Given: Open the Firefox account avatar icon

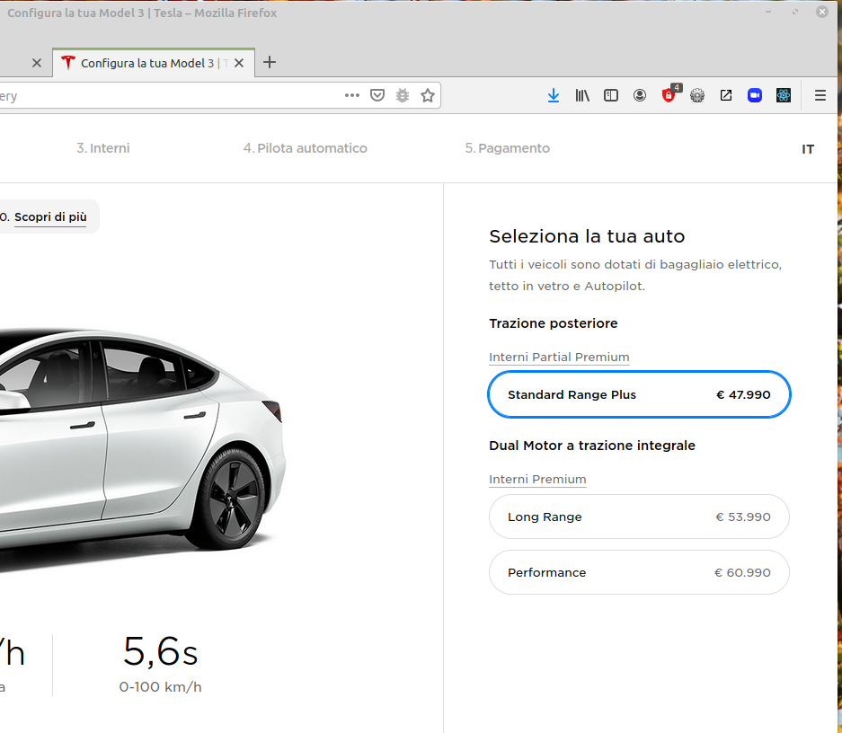Looking at the screenshot, I should (640, 95).
